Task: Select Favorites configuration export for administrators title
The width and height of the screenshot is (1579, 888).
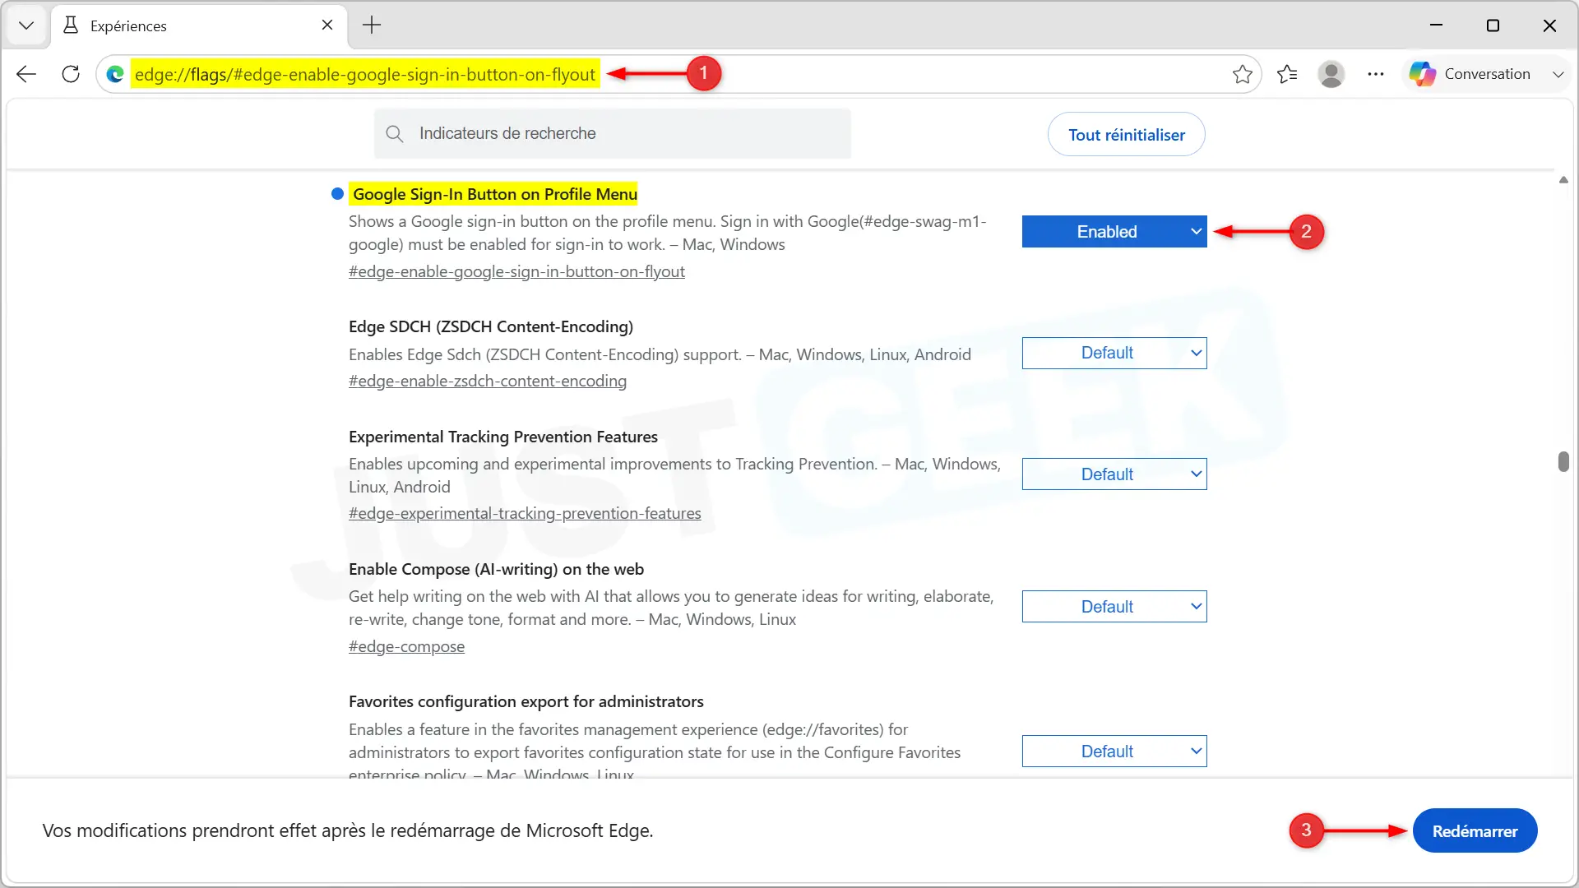Action: click(526, 701)
